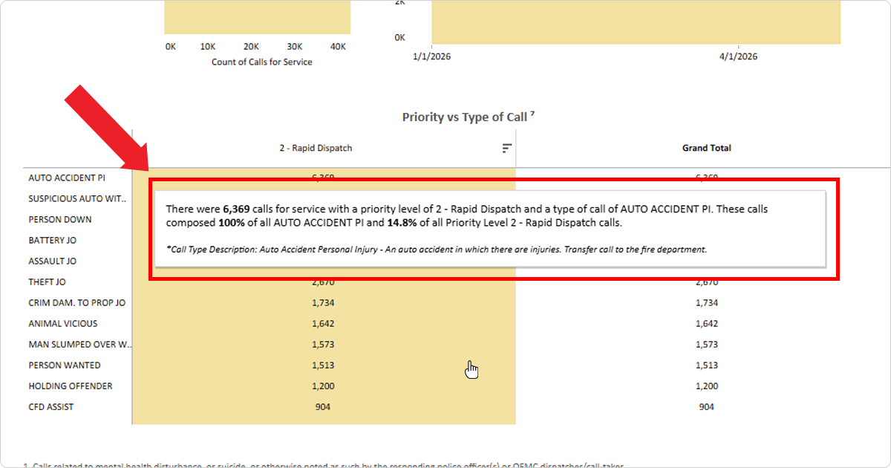
Task: Click 1,513 in the Rapid Dispatch column
Action: [323, 365]
